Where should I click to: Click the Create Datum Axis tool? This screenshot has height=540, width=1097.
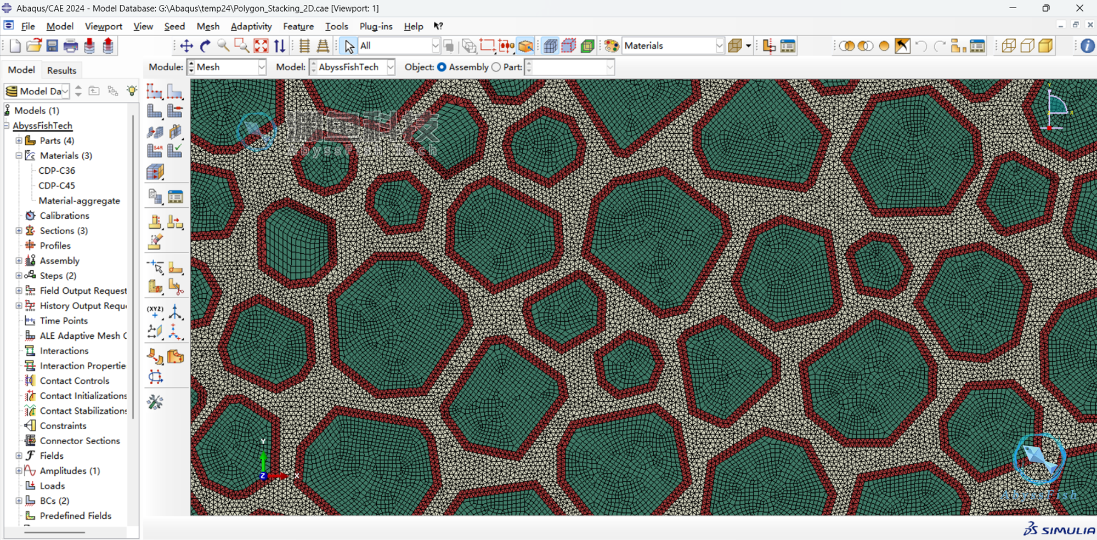click(175, 312)
